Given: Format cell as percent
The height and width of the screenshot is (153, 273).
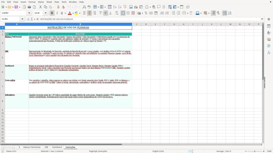Looking at the screenshot, I should tap(146, 13).
